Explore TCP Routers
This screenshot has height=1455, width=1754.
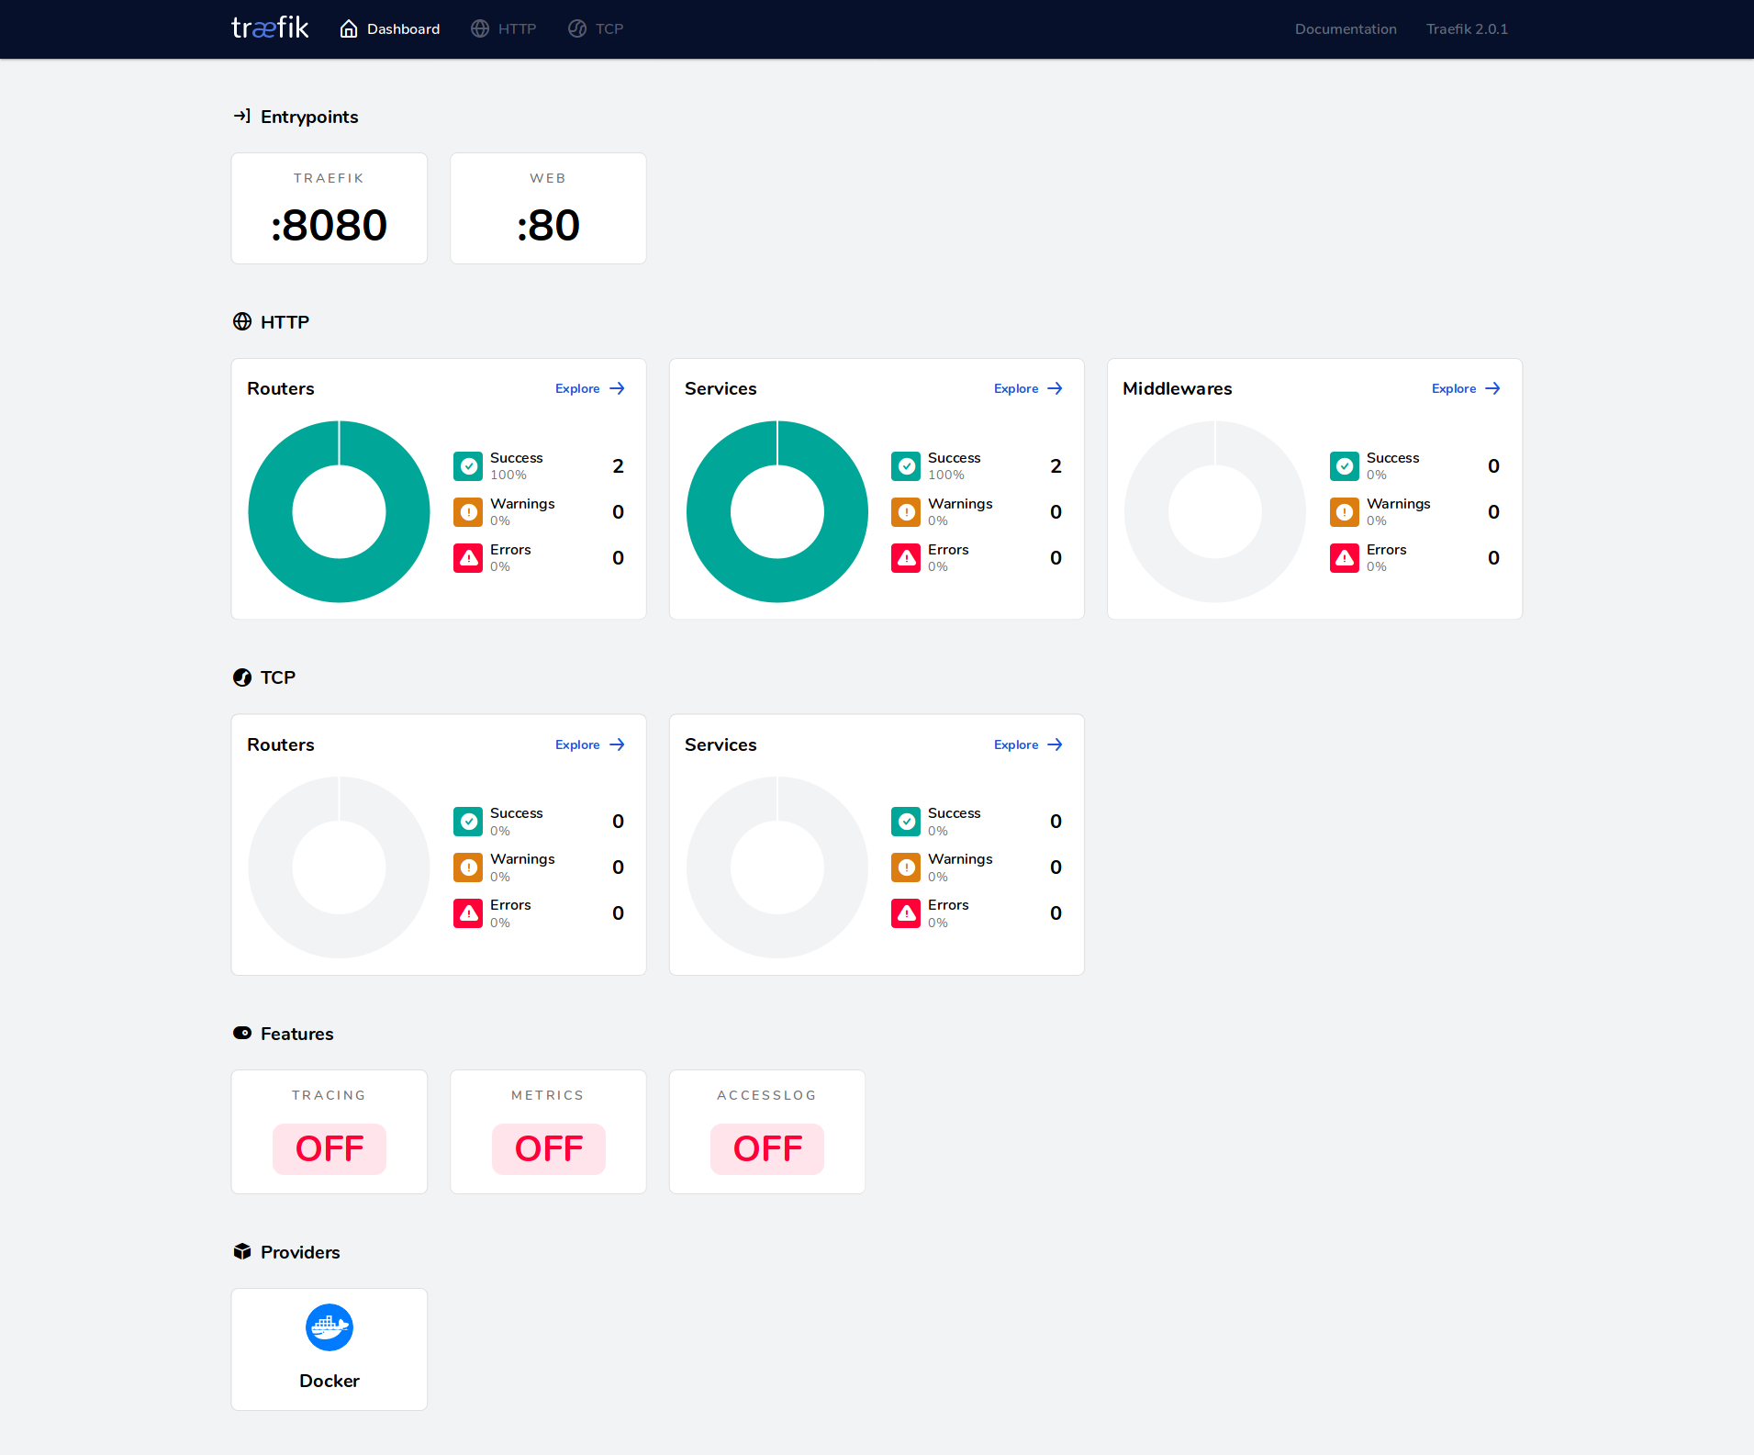pos(590,744)
